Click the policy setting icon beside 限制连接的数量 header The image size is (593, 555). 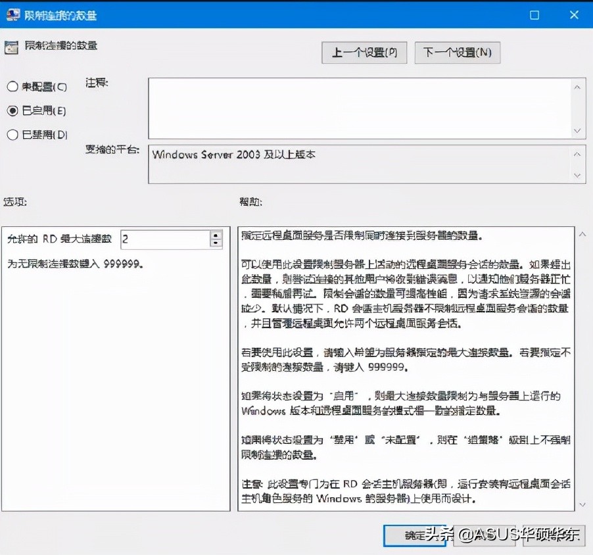[13, 46]
